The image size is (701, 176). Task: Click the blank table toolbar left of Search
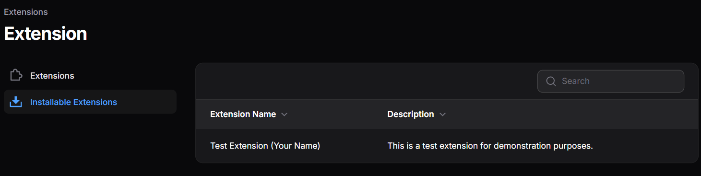pos(365,81)
